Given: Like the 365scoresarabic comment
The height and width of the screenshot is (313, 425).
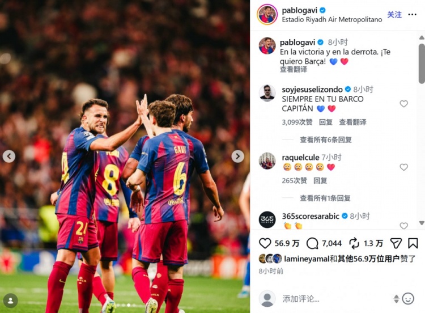Looking at the screenshot, I should pyautogui.click(x=403, y=226).
